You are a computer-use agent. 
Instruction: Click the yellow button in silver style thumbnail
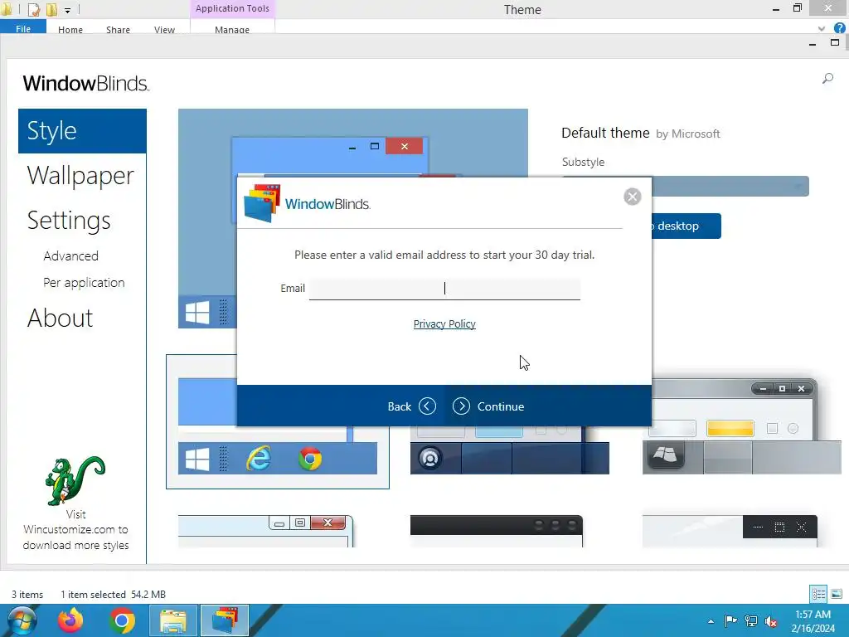point(730,429)
